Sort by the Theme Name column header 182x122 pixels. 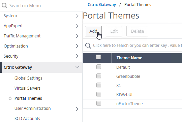[x=129, y=58]
